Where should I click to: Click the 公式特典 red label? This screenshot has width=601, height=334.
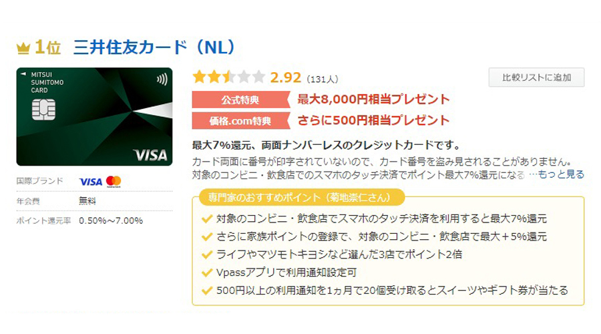click(240, 100)
